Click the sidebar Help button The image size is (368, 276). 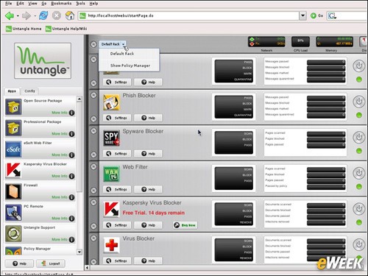(x=19, y=263)
